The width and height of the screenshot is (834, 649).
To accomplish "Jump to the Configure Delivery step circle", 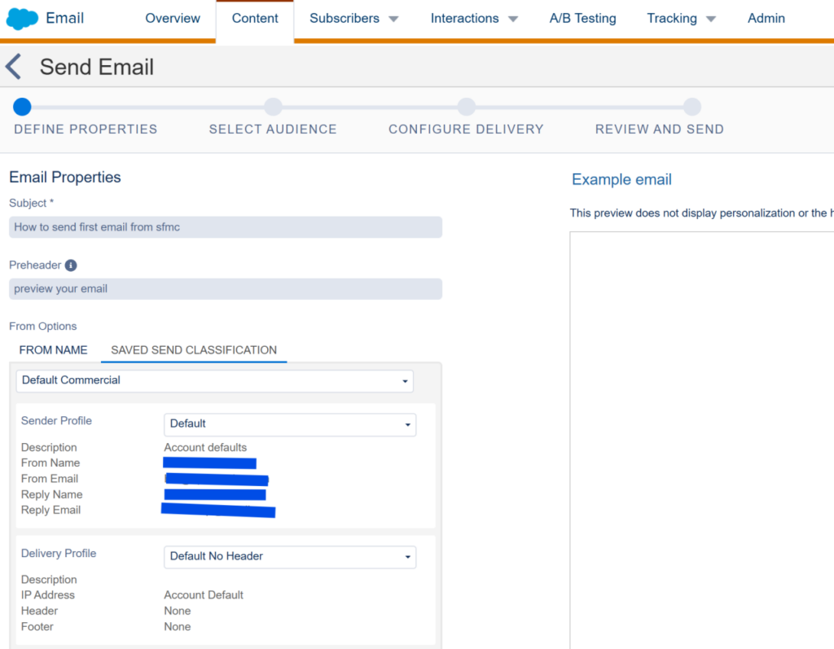I will 466,107.
